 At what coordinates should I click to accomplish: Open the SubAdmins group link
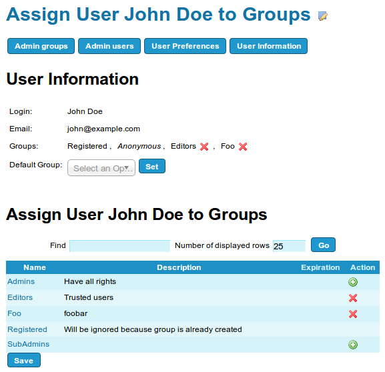pos(29,344)
